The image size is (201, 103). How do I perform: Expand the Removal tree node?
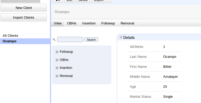pos(57,76)
